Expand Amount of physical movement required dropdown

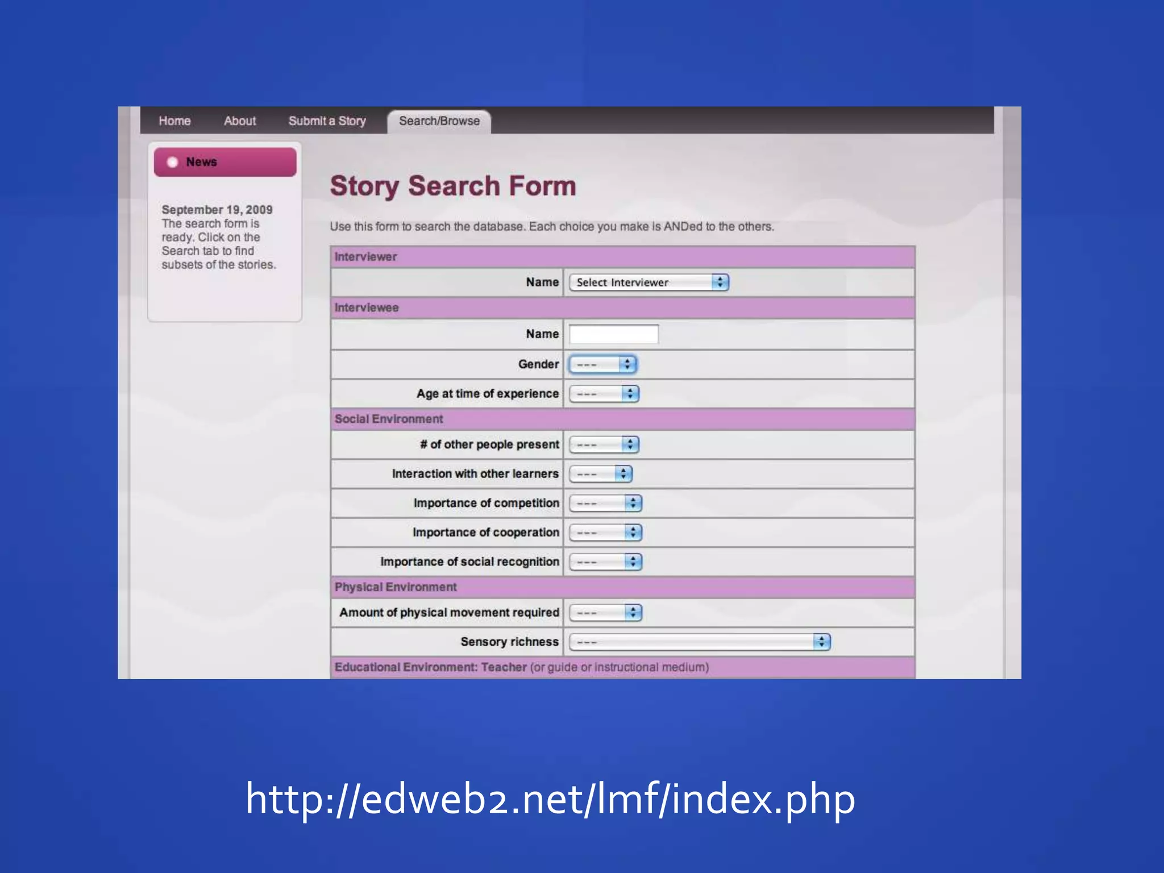click(605, 613)
